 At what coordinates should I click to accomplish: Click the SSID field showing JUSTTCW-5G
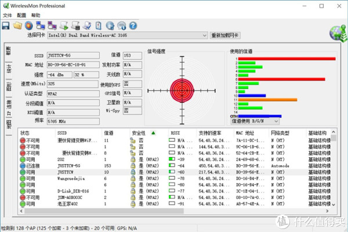(x=73, y=56)
